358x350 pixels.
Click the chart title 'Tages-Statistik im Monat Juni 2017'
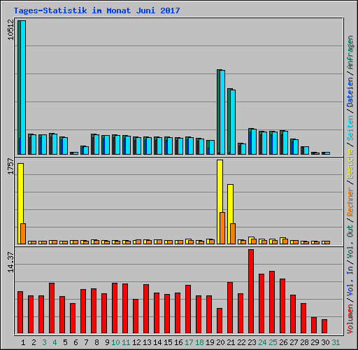point(96,10)
